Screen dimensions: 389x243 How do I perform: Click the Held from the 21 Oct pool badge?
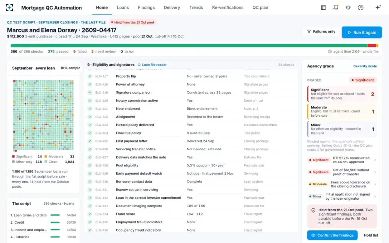point(132,22)
